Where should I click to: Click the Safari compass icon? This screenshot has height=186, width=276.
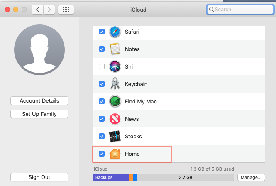click(x=115, y=32)
